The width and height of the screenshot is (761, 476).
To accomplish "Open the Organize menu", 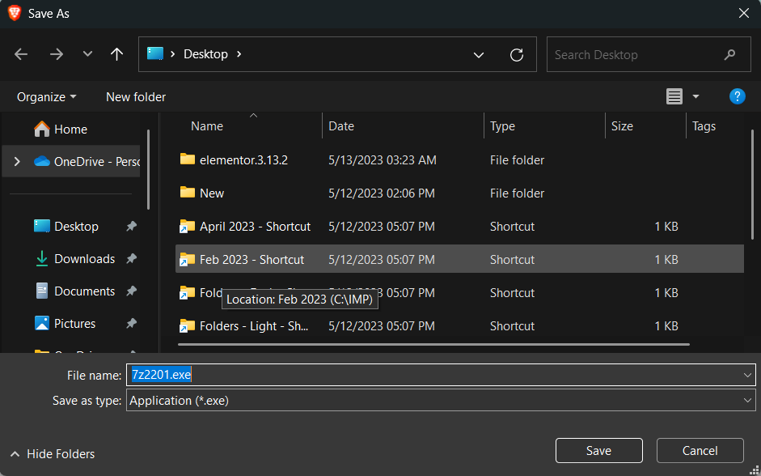I will click(46, 97).
